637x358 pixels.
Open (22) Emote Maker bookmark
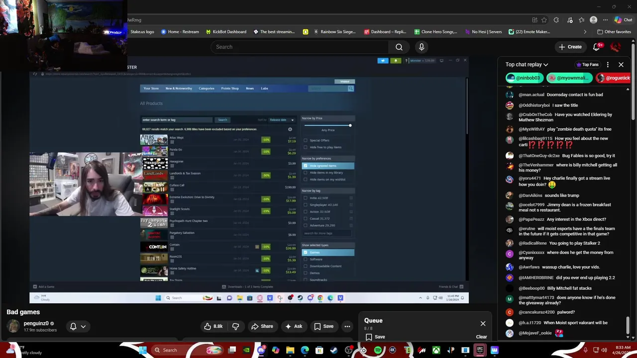click(x=530, y=32)
